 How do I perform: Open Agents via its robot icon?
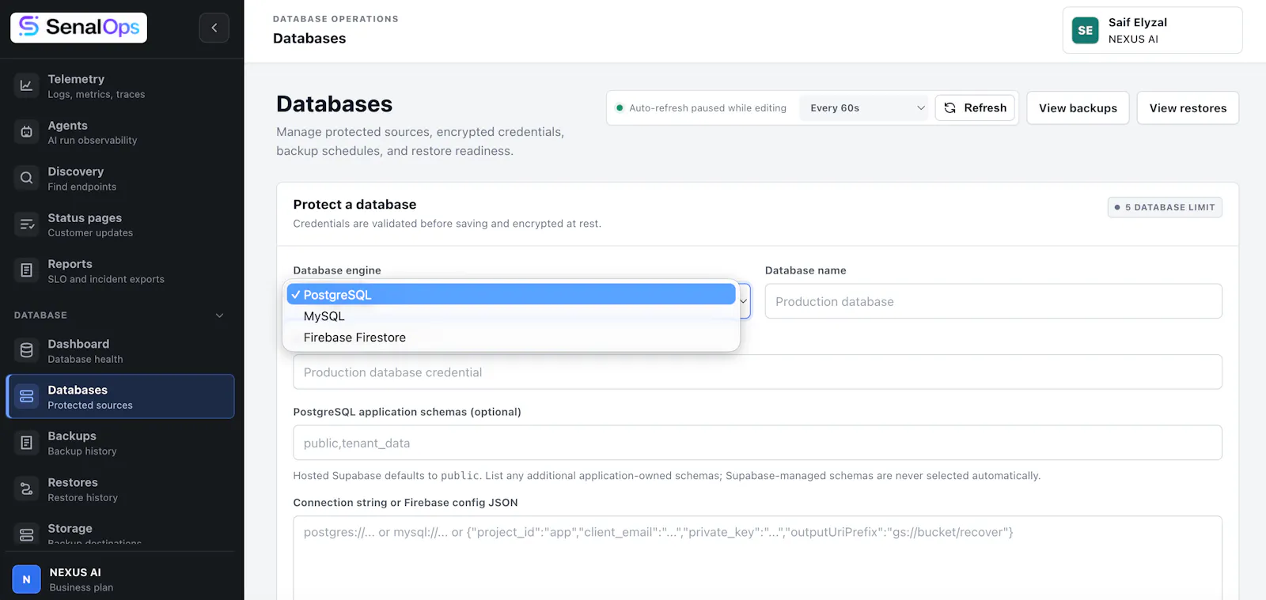coord(26,132)
